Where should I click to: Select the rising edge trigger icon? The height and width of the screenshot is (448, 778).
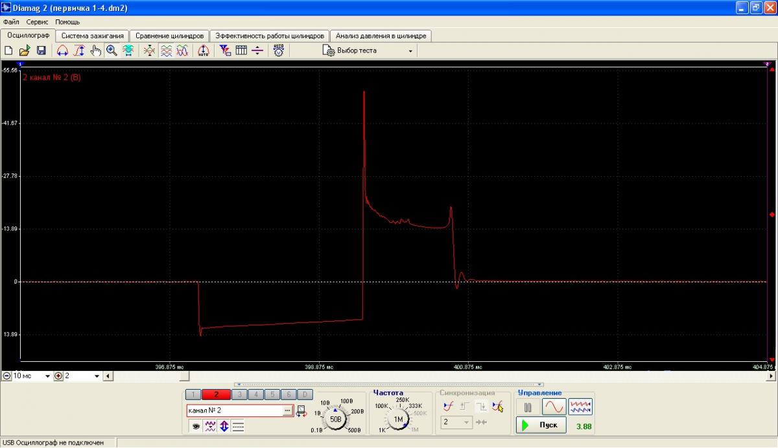pos(447,407)
